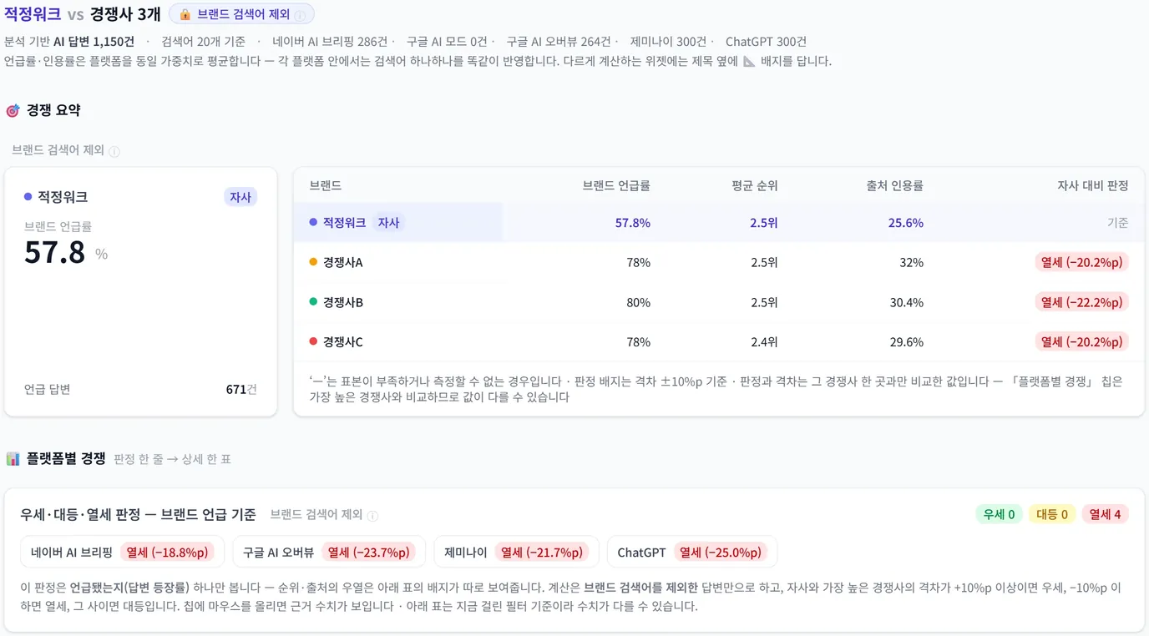1149x636 pixels.
Task: Click the target icon beside 경쟁 요약
Action: (13, 110)
